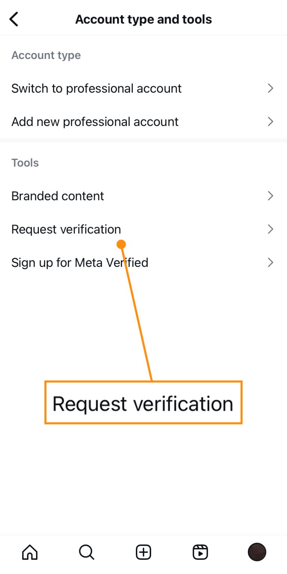Viewport: 287px width, 574px height.
Task: Tap the Request verification callout box
Action: point(143,402)
